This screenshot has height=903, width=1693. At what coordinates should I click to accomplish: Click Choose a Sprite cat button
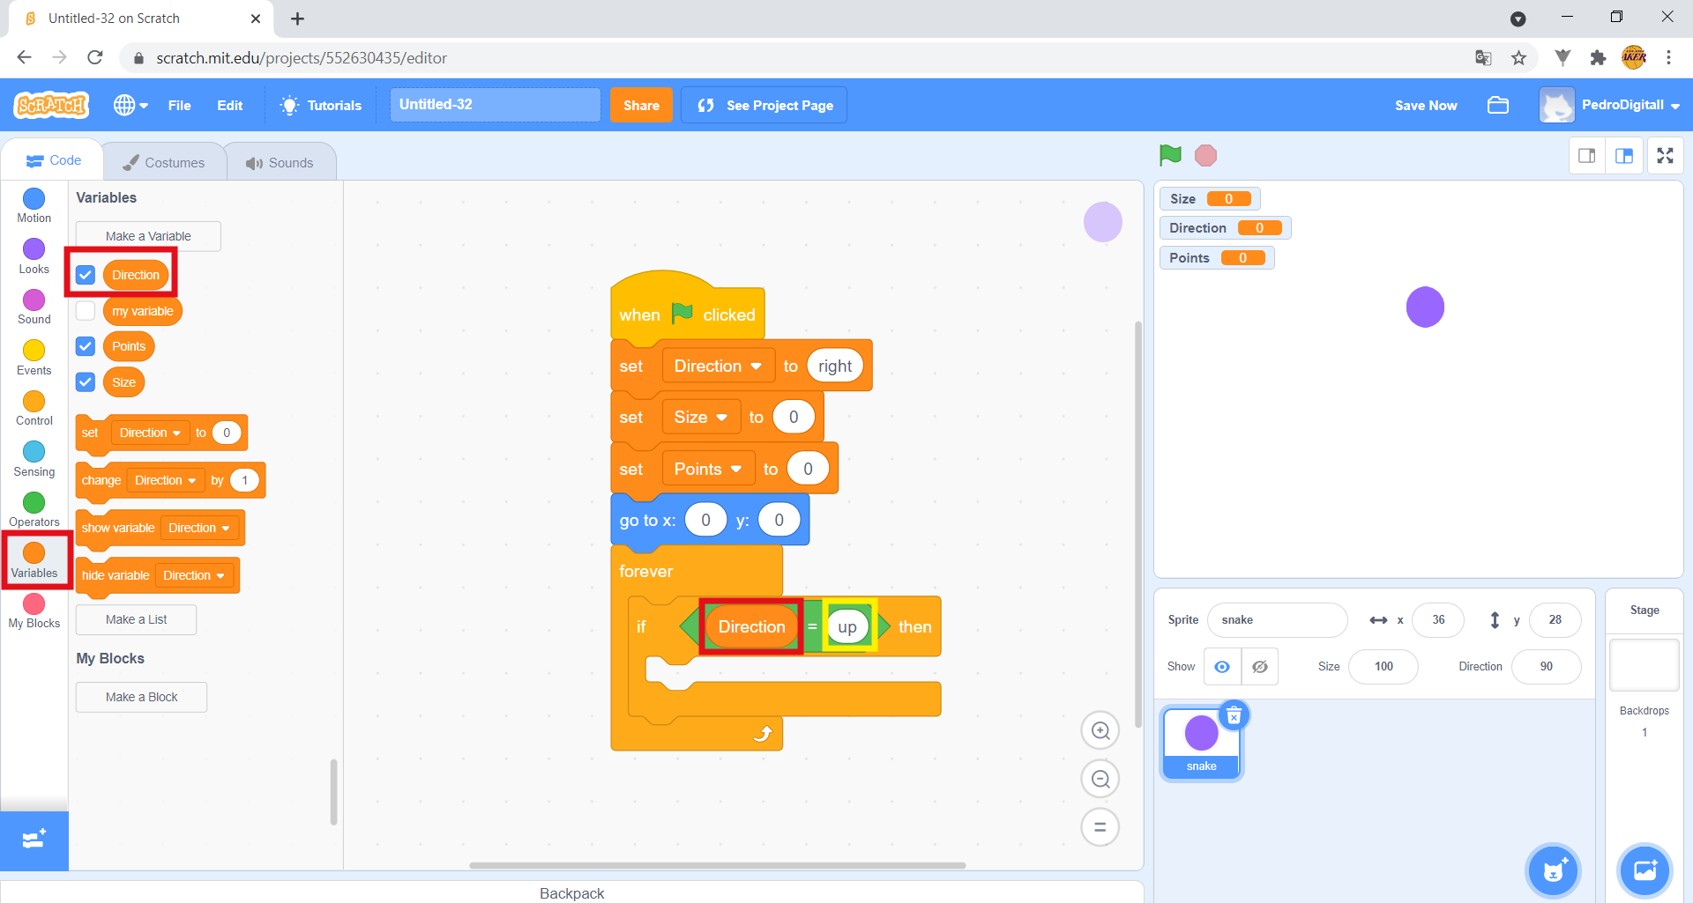pyautogui.click(x=1554, y=870)
